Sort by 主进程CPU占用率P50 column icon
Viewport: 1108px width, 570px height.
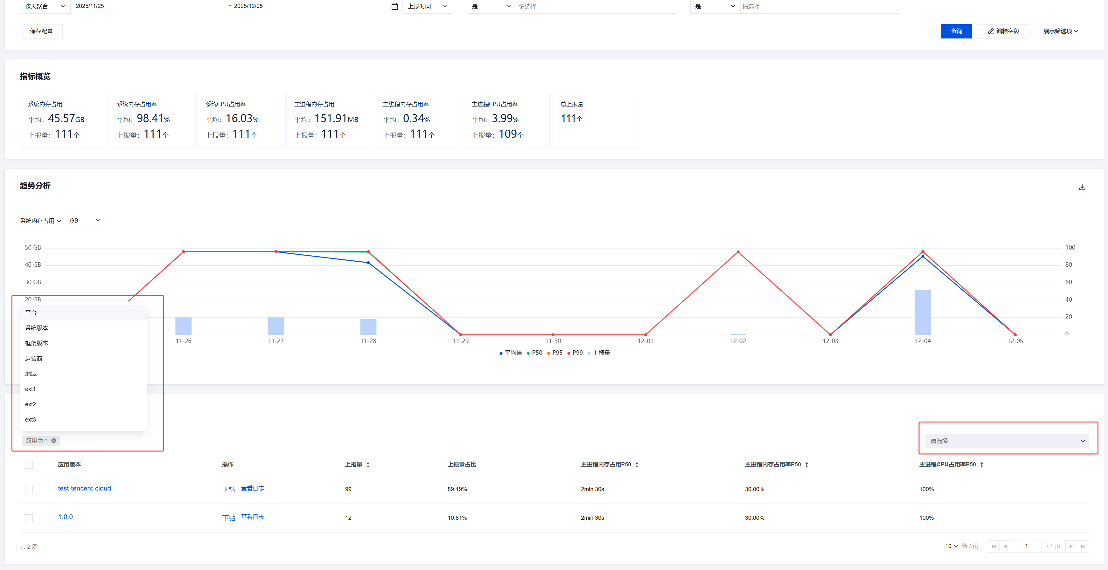981,465
